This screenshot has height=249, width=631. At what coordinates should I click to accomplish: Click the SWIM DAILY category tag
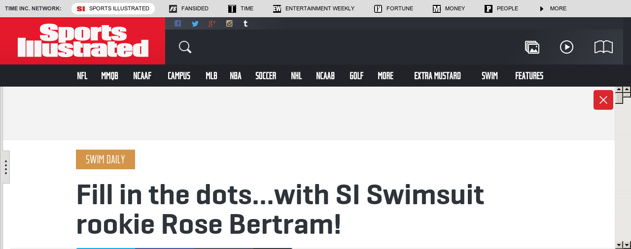[x=105, y=159]
